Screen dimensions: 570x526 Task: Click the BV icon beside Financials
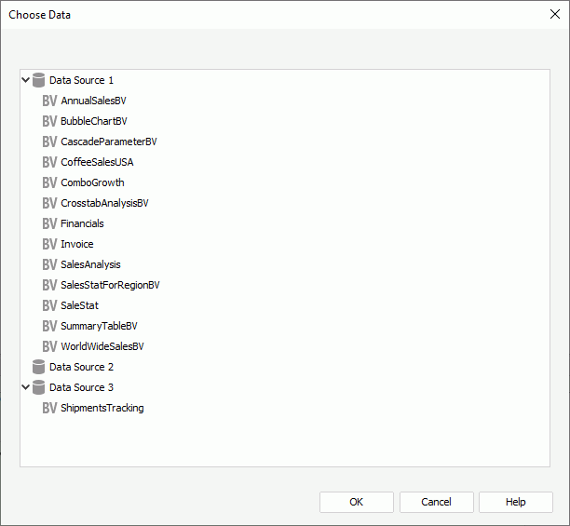click(49, 223)
